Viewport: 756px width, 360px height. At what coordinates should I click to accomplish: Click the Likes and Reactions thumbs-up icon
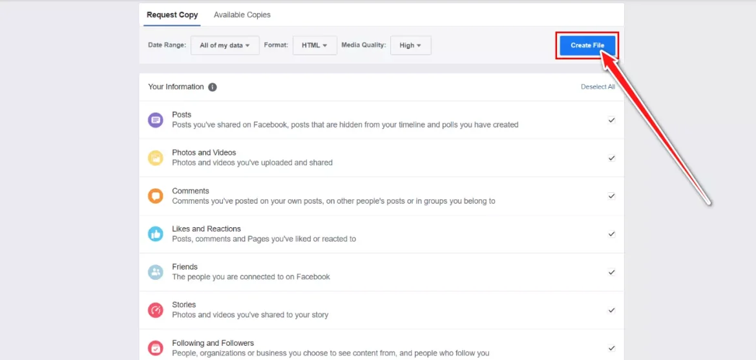pos(155,234)
